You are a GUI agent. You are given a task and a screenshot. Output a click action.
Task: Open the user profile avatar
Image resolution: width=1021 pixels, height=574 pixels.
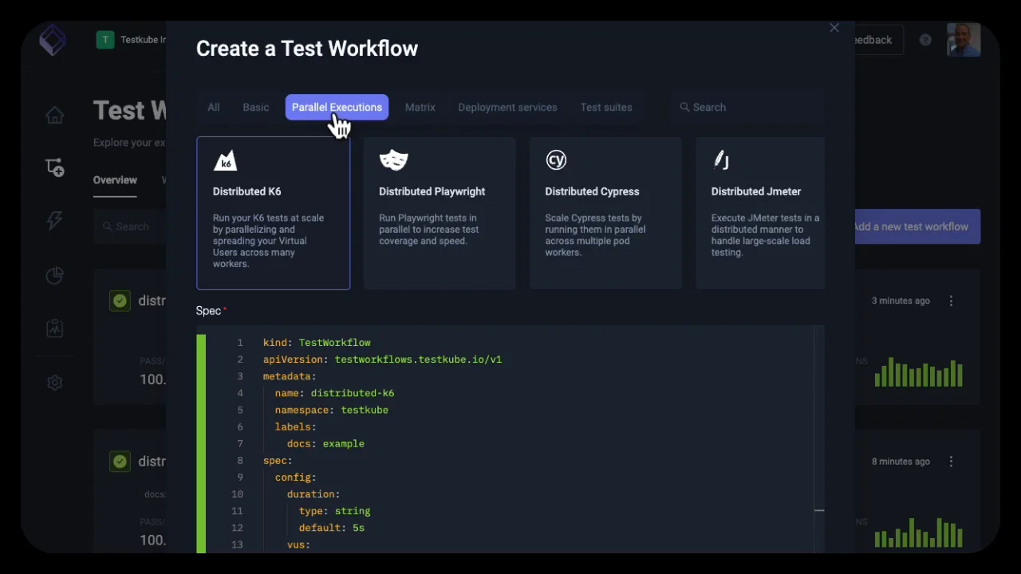[x=964, y=40]
